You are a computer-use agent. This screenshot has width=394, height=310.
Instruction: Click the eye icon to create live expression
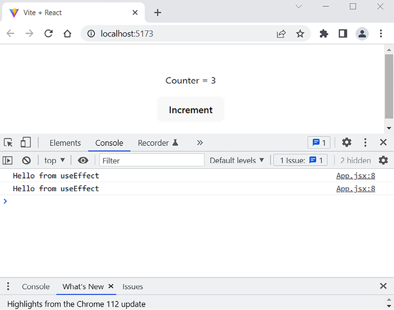[83, 160]
